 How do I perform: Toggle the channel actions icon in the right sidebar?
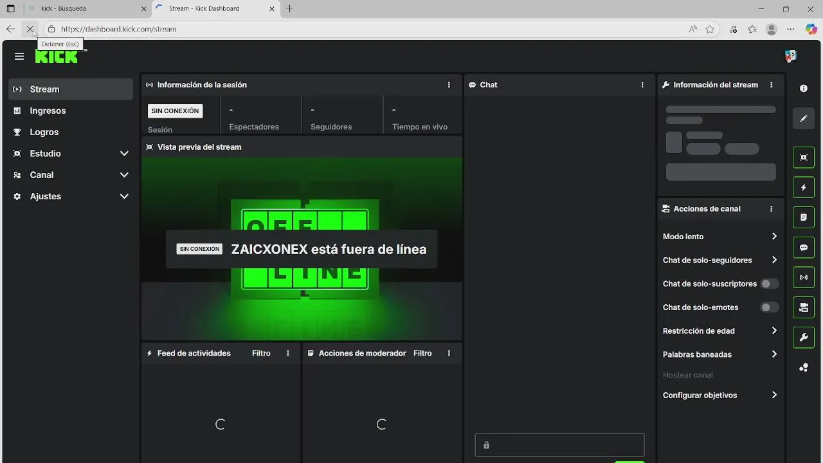pyautogui.click(x=804, y=307)
